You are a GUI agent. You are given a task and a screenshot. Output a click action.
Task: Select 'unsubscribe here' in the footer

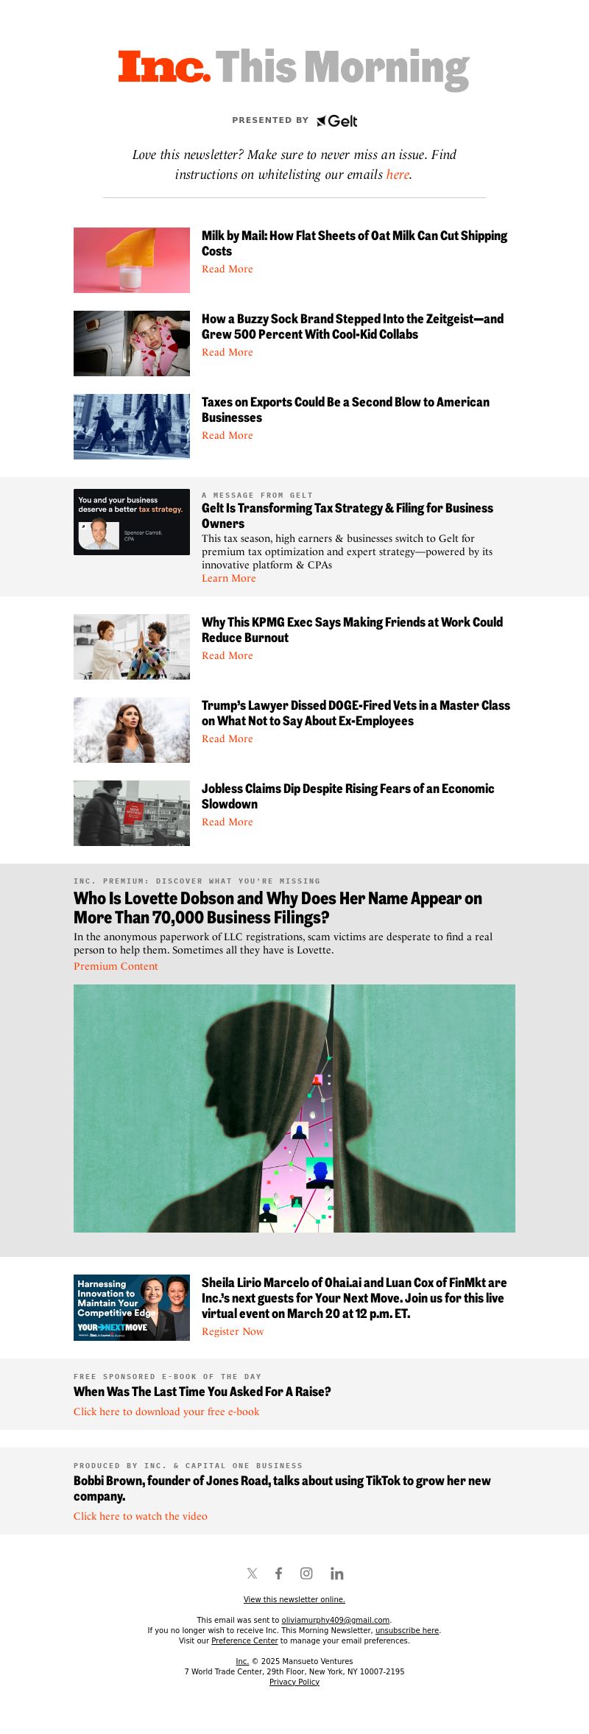[407, 1630]
